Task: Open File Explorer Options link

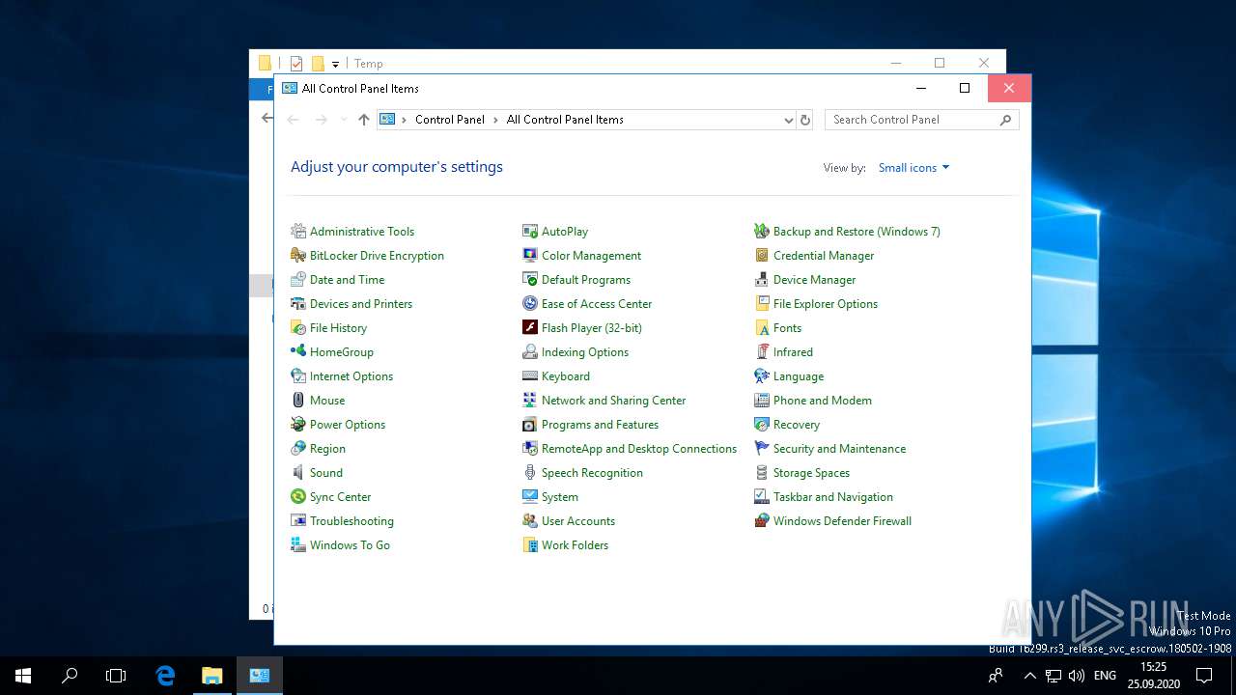Action: (826, 304)
